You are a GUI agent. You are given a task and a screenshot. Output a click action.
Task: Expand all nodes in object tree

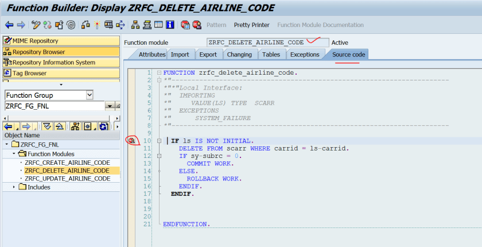(47, 126)
